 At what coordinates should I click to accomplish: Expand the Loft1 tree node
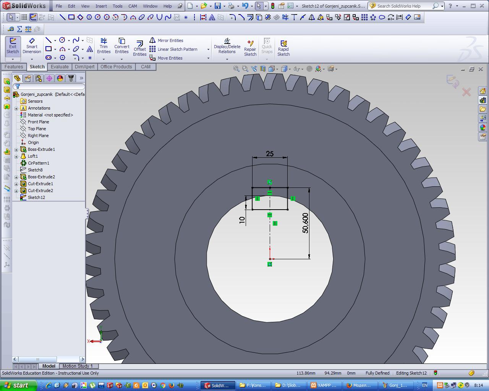(x=16, y=157)
